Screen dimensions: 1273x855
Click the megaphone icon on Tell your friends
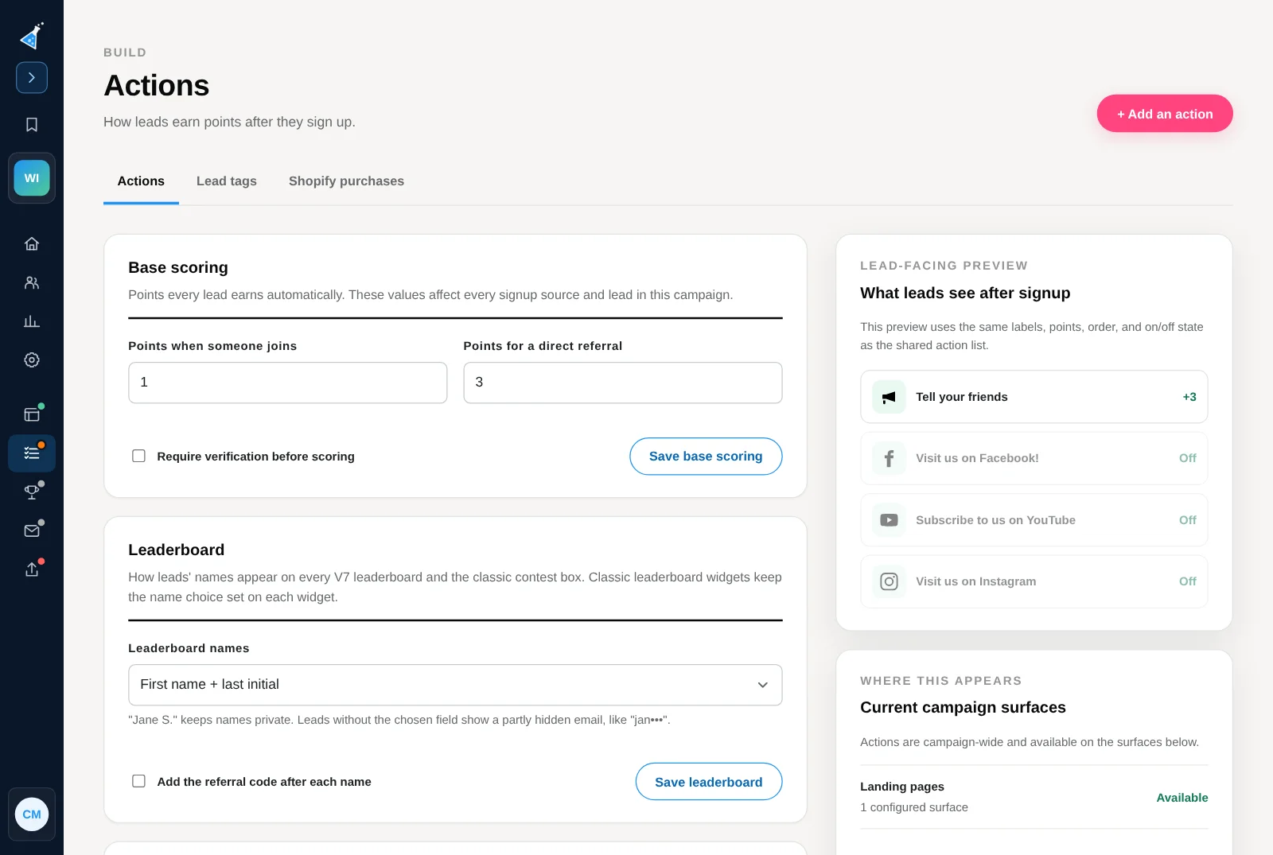click(889, 397)
